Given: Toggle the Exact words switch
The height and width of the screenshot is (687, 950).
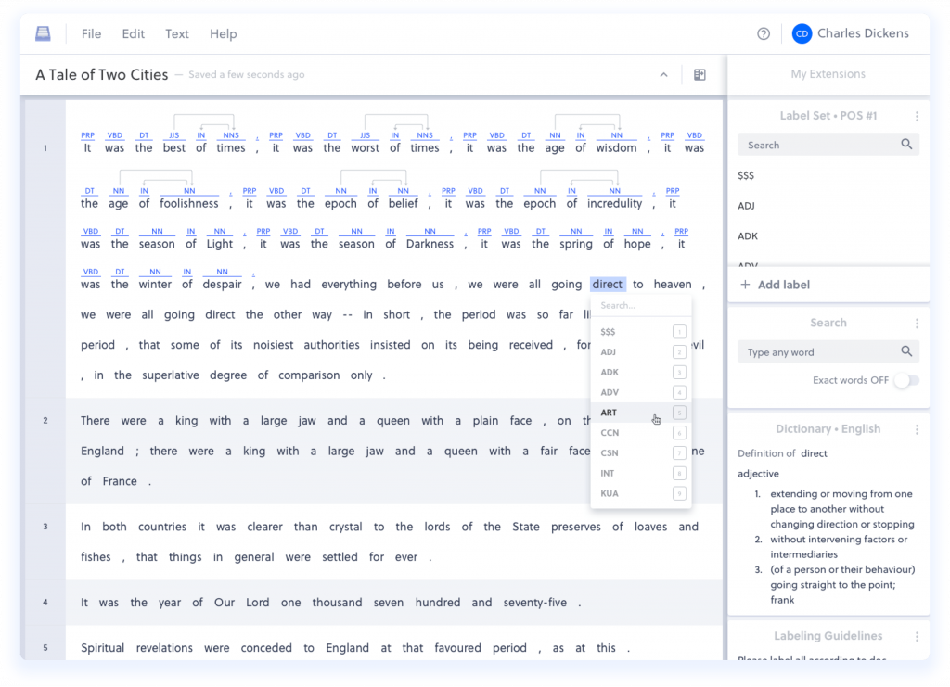Looking at the screenshot, I should (x=907, y=380).
